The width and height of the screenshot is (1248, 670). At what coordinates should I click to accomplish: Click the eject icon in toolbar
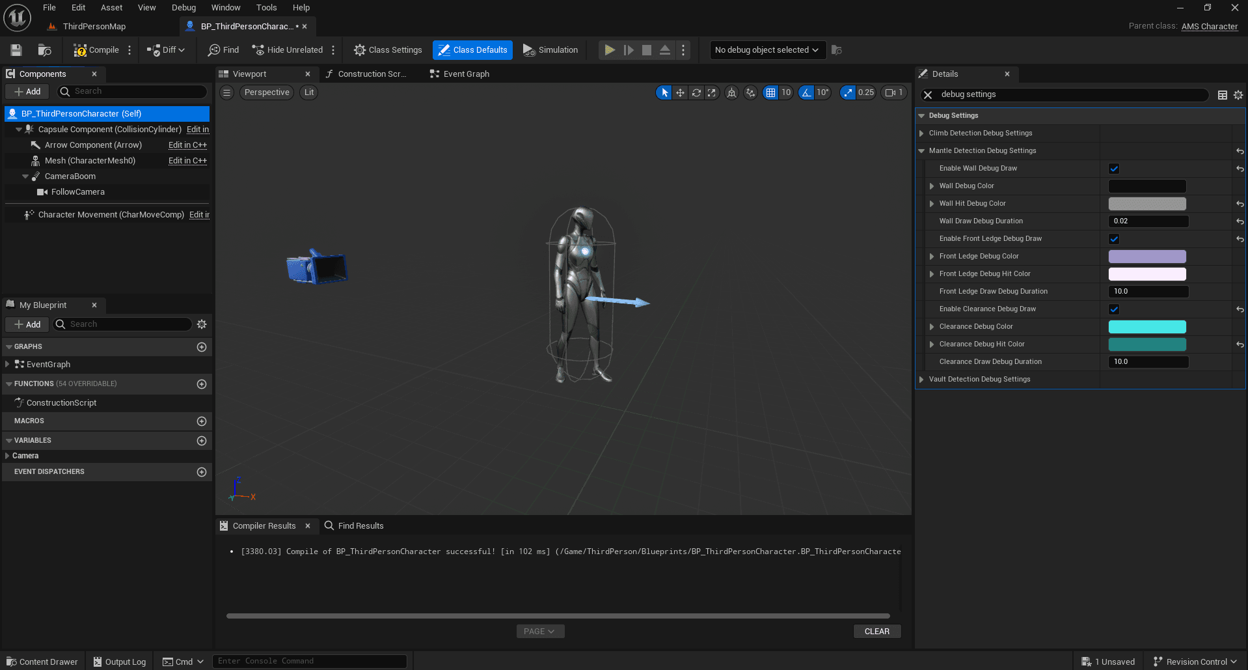pyautogui.click(x=665, y=50)
